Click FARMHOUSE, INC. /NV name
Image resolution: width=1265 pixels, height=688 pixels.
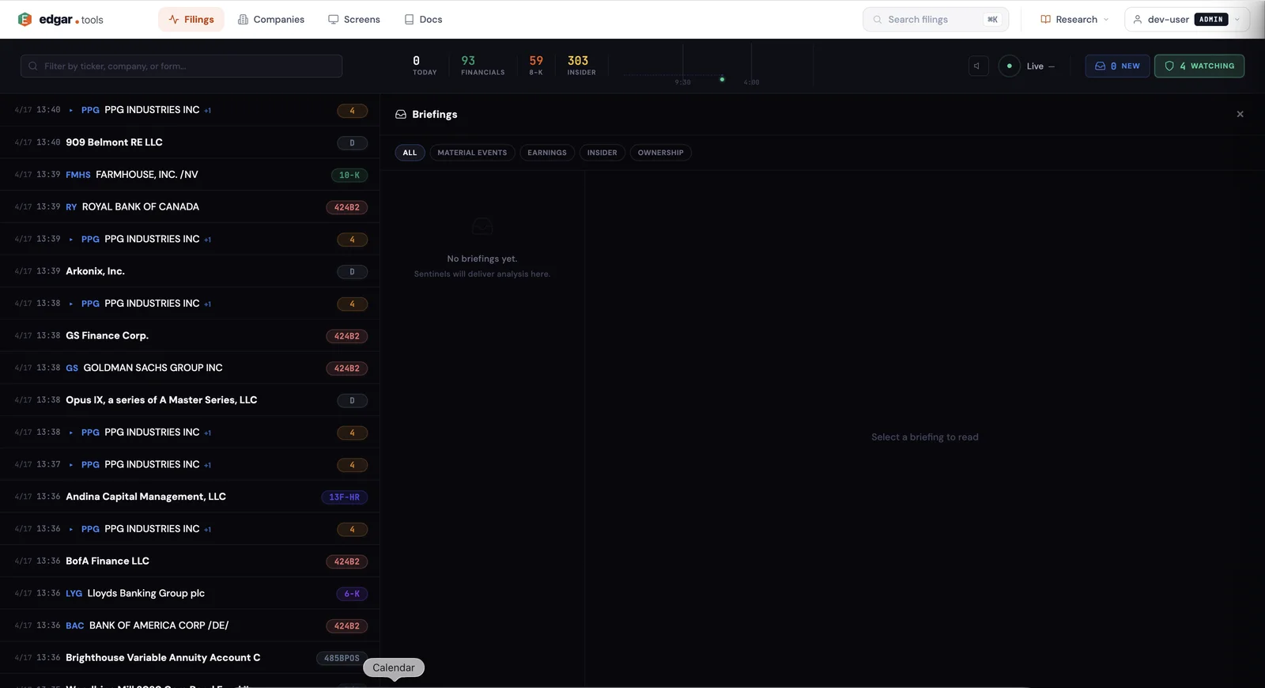(147, 175)
